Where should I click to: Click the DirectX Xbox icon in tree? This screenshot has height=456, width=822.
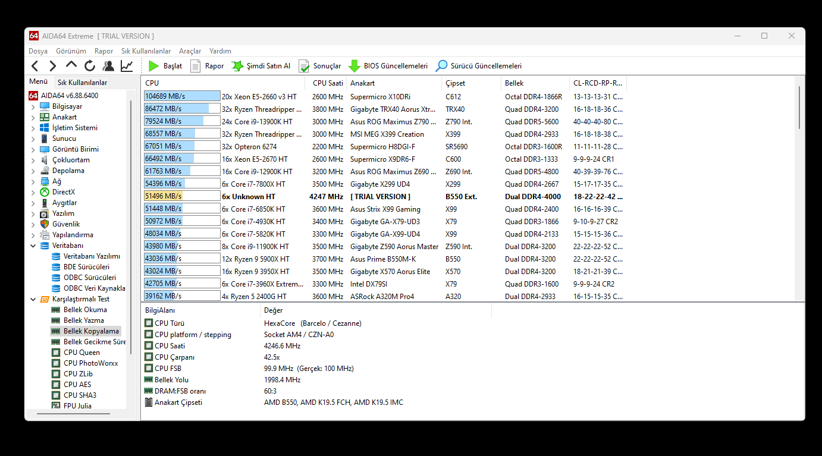pos(44,192)
